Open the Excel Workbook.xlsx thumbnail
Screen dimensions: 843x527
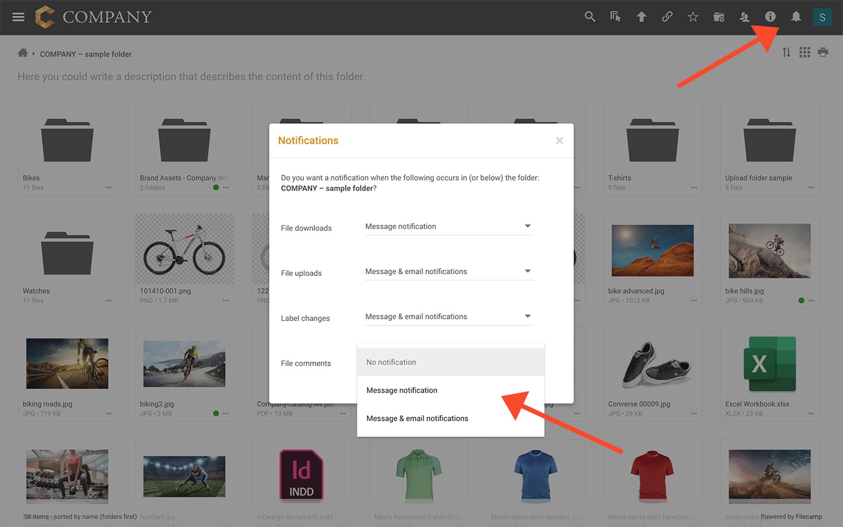point(769,364)
